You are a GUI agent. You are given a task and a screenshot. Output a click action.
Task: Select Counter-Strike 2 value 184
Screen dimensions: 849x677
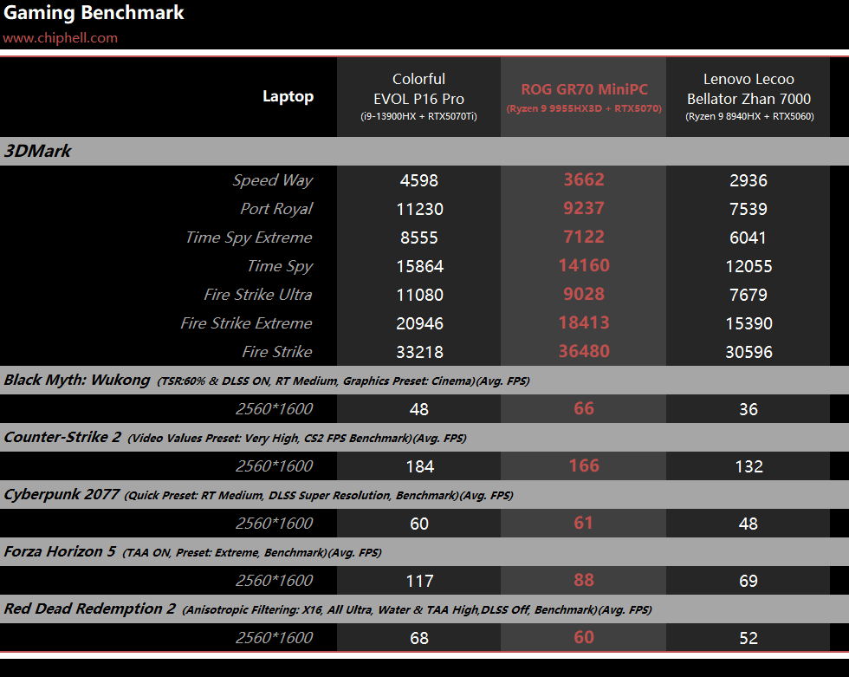point(419,467)
